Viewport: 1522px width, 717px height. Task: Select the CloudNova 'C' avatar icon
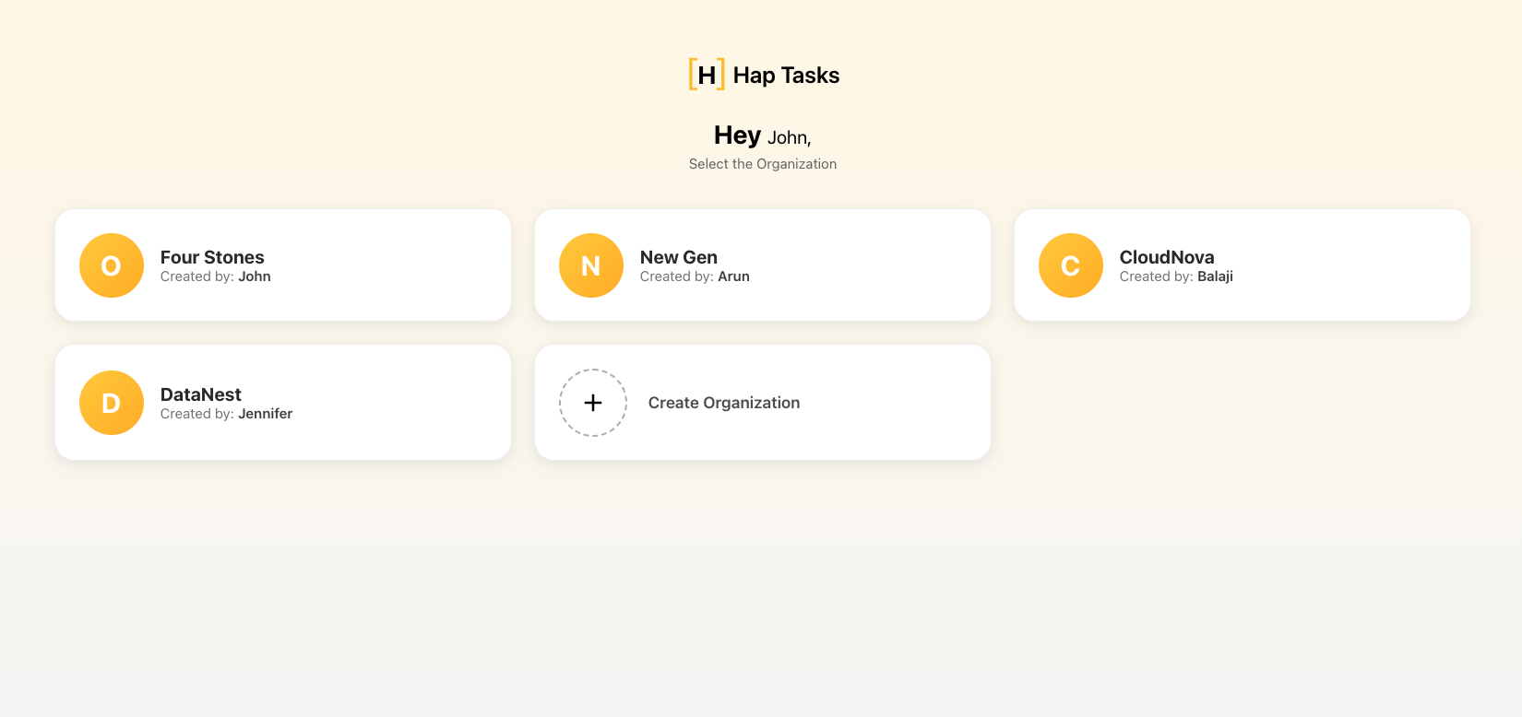1071,265
